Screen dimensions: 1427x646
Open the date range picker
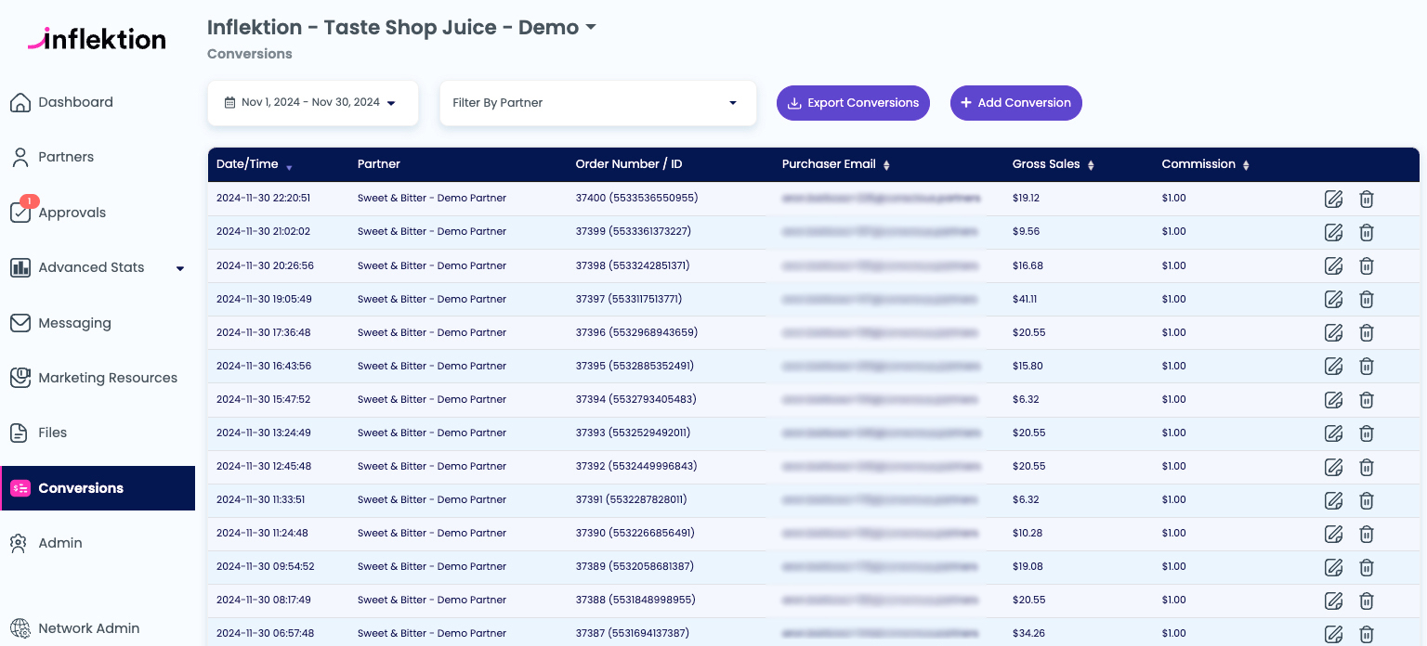312,103
